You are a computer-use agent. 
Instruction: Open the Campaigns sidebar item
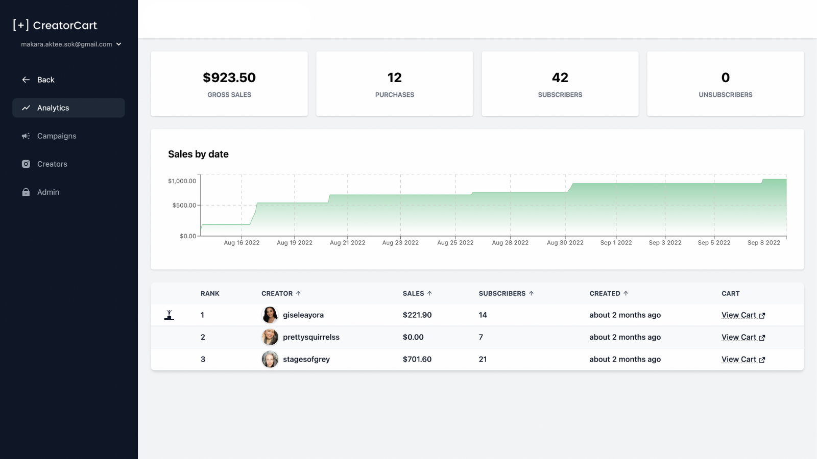pyautogui.click(x=68, y=136)
